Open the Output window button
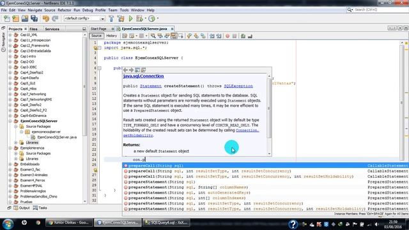This screenshot has height=230, width=409. click(x=22, y=208)
